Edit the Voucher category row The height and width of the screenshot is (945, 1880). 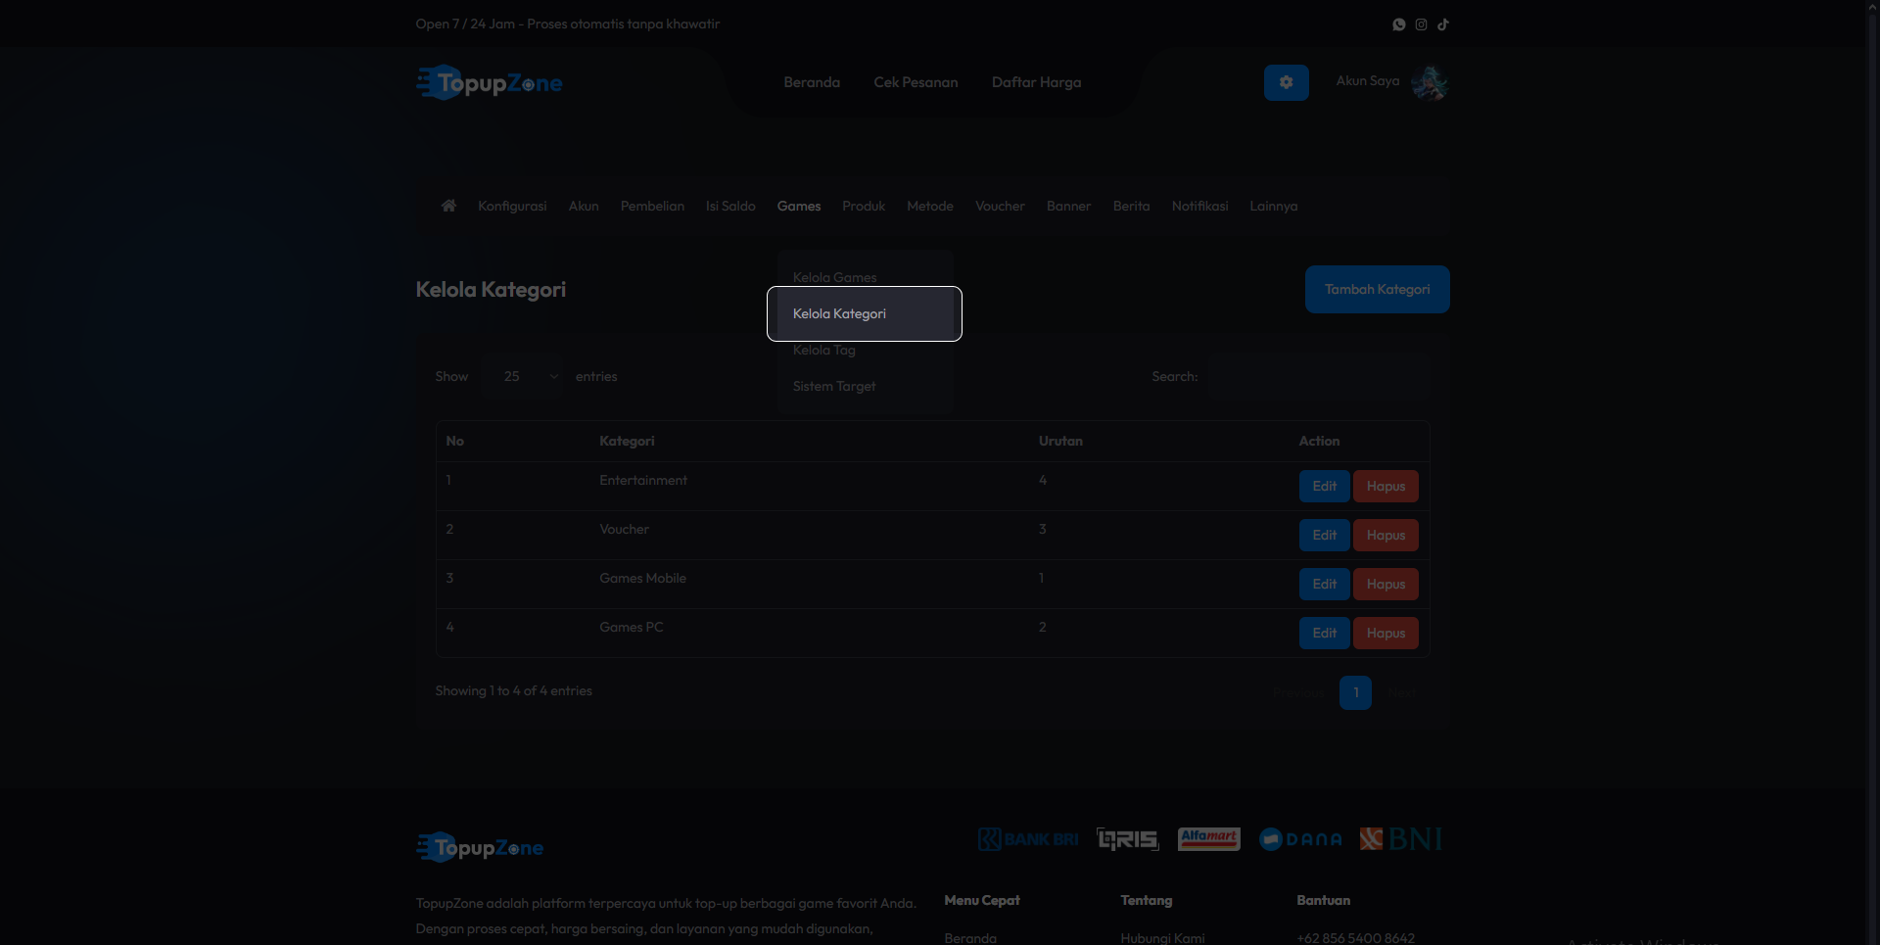tap(1324, 535)
